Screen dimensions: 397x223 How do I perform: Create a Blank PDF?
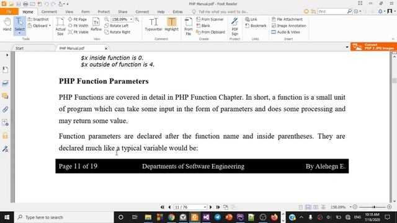(x=203, y=25)
